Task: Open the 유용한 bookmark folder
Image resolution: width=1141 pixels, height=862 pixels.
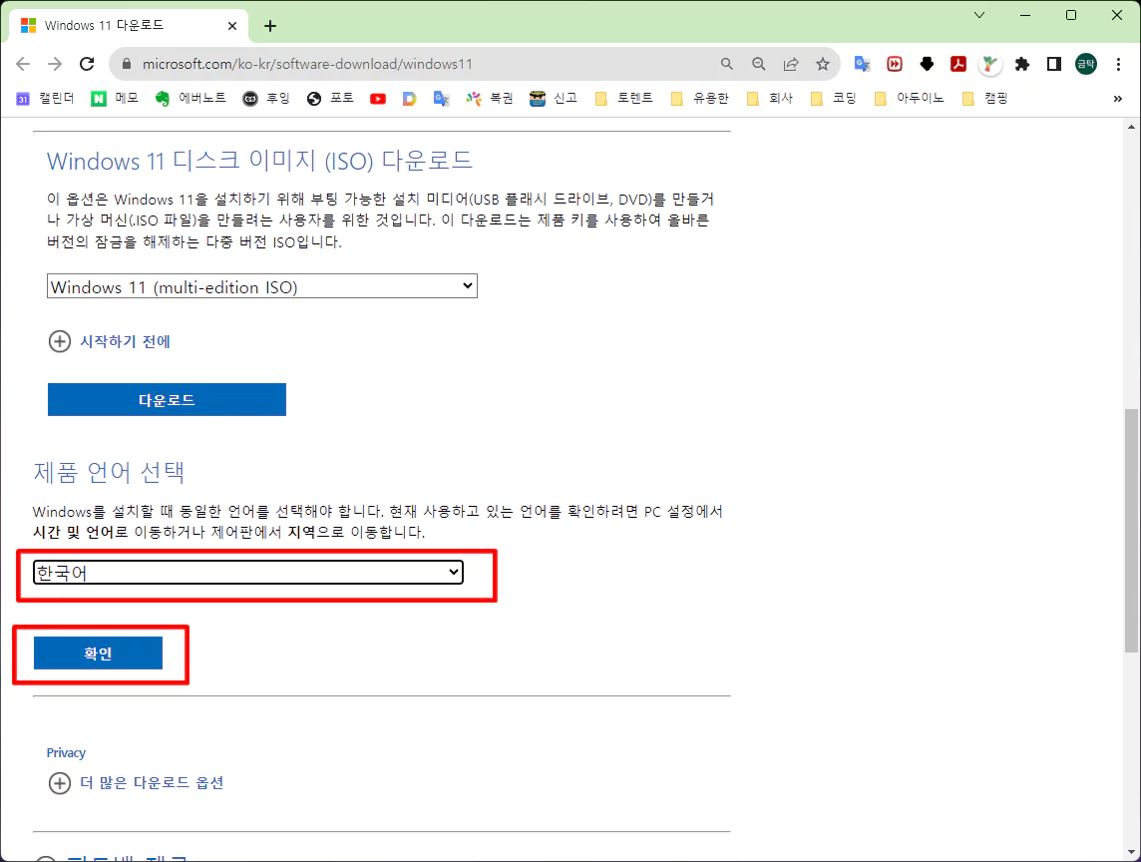Action: [x=699, y=99]
